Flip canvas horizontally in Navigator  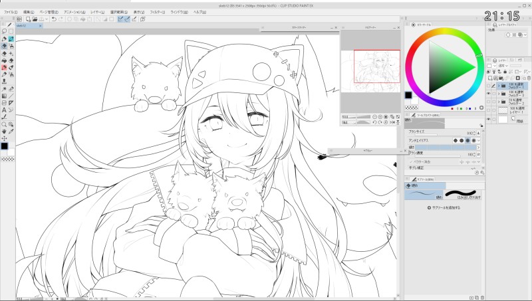point(392,122)
